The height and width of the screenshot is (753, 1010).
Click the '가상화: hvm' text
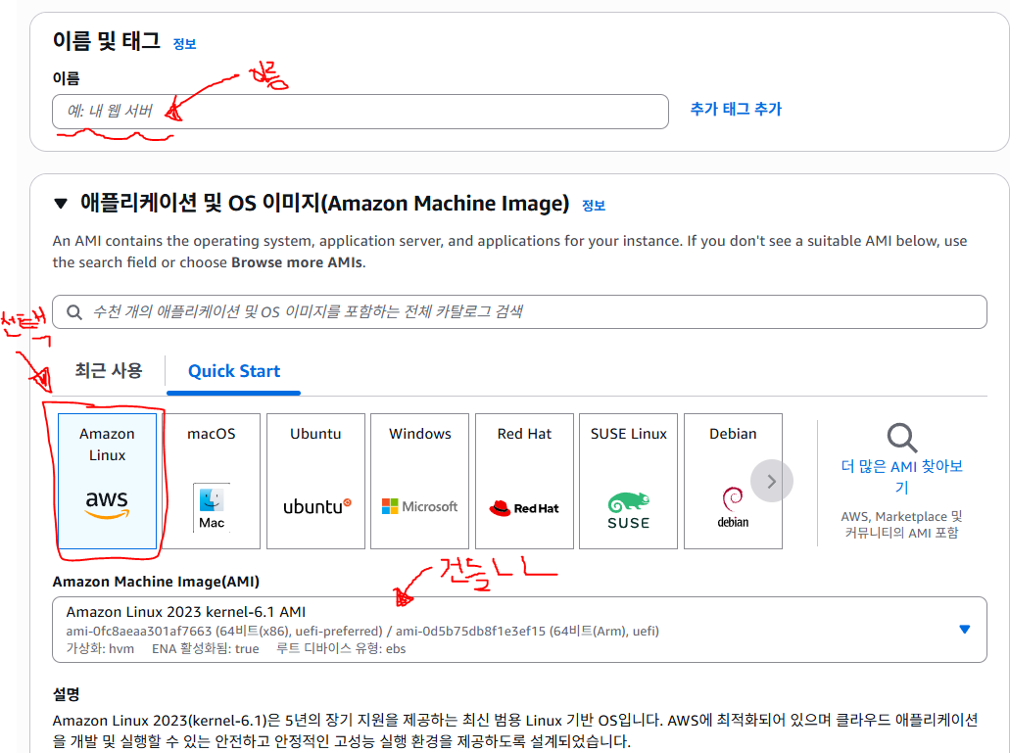[x=100, y=649]
